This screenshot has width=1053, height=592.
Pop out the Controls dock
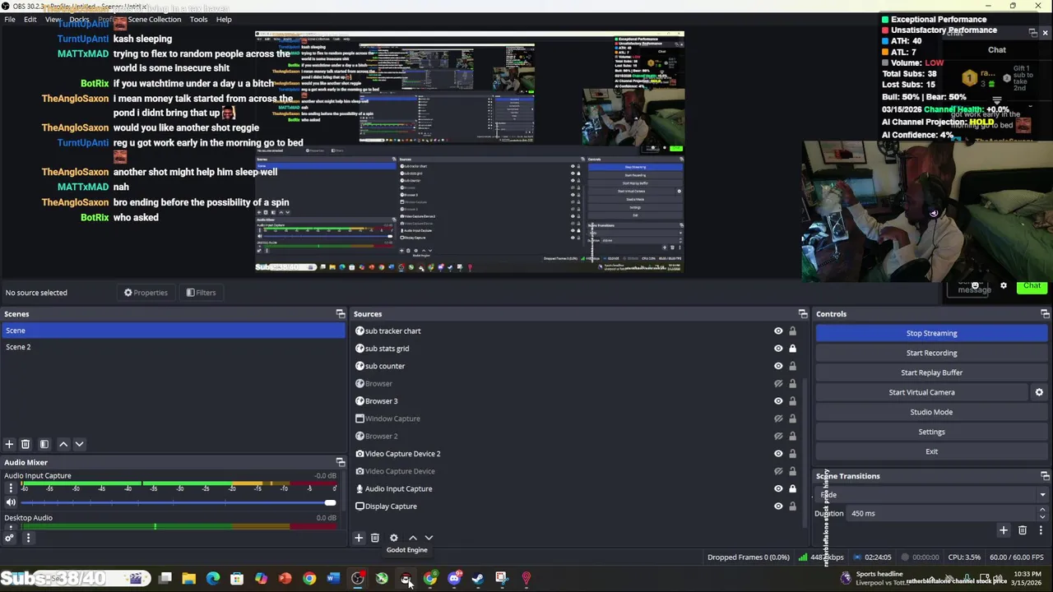point(1045,314)
